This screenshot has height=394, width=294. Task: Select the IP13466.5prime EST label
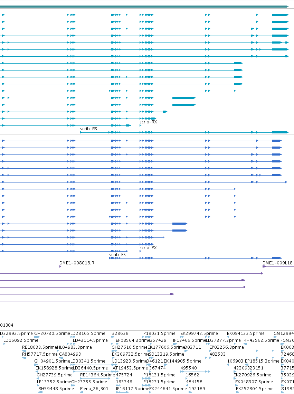coord(189,340)
